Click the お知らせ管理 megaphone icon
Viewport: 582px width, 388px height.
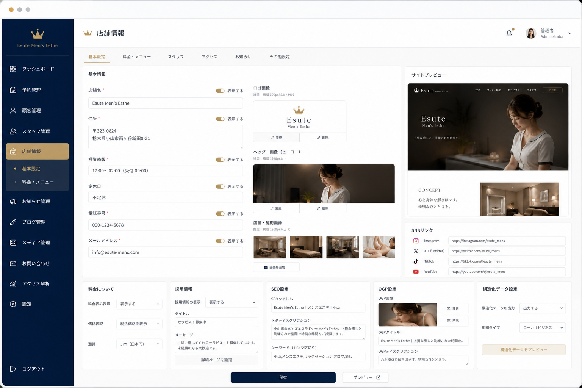coord(13,202)
